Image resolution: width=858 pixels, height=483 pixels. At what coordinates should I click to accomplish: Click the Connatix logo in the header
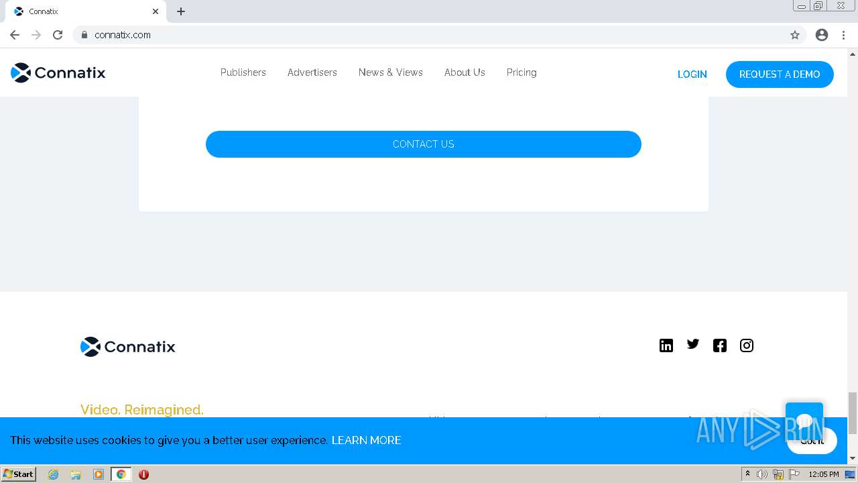58,72
